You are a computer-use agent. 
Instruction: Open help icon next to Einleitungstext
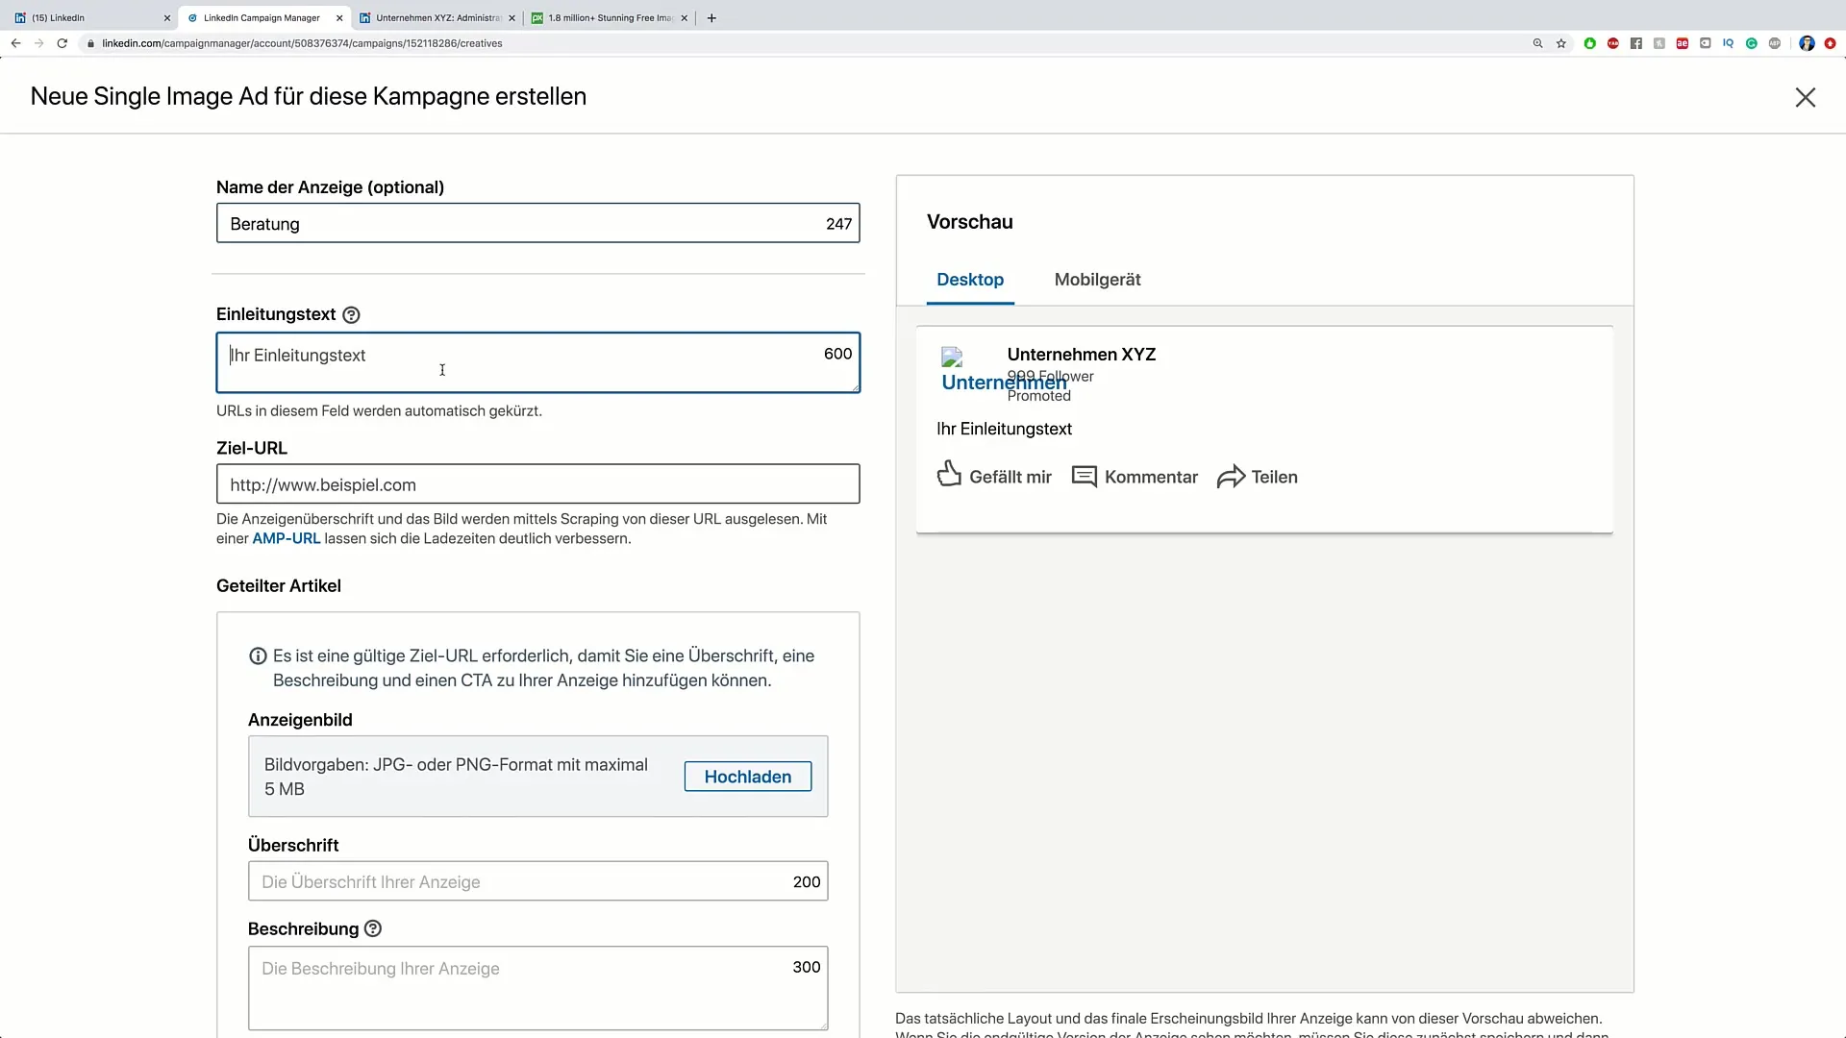tap(351, 315)
